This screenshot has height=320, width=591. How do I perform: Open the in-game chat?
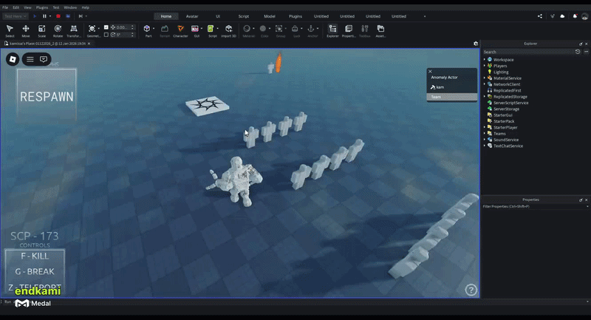tap(44, 59)
